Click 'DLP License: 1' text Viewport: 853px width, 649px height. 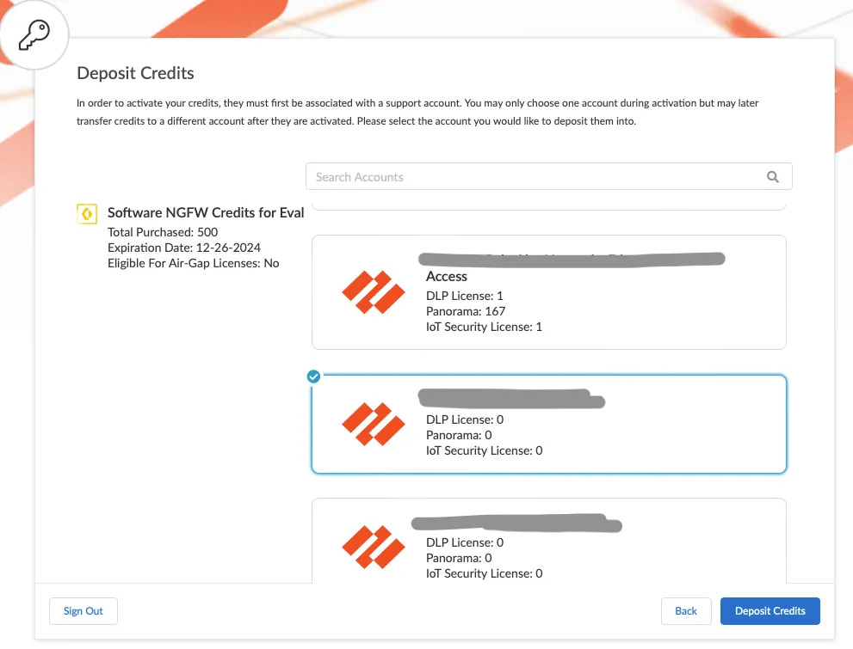click(465, 296)
